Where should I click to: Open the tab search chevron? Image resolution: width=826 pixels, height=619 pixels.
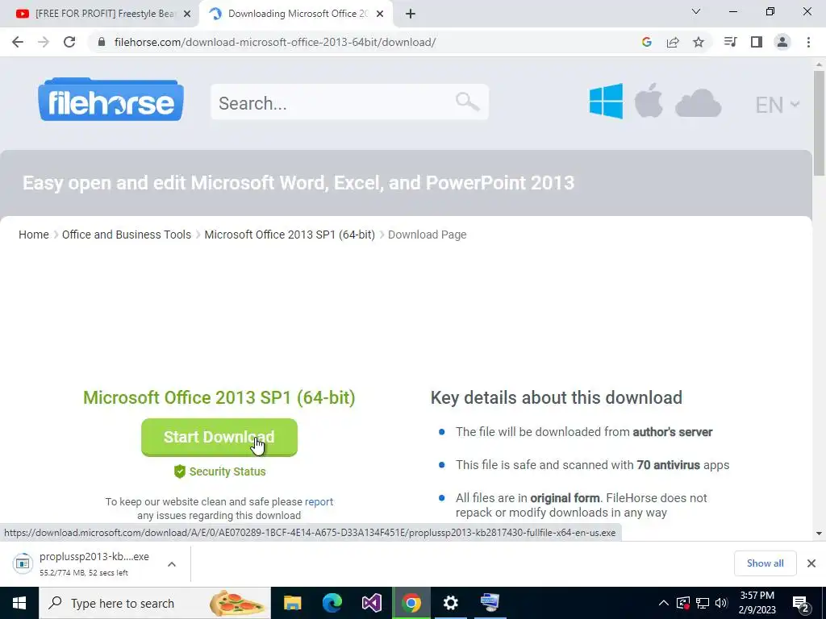click(696, 11)
